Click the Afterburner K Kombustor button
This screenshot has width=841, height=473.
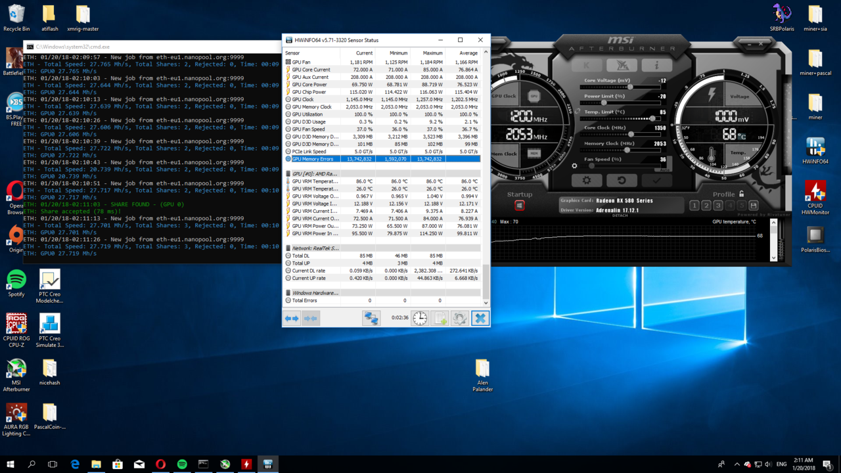587,65
